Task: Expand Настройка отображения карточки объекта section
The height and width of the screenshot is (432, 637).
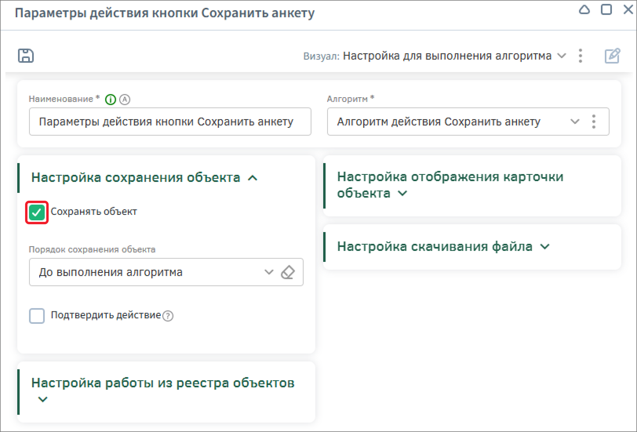Action: (402, 193)
